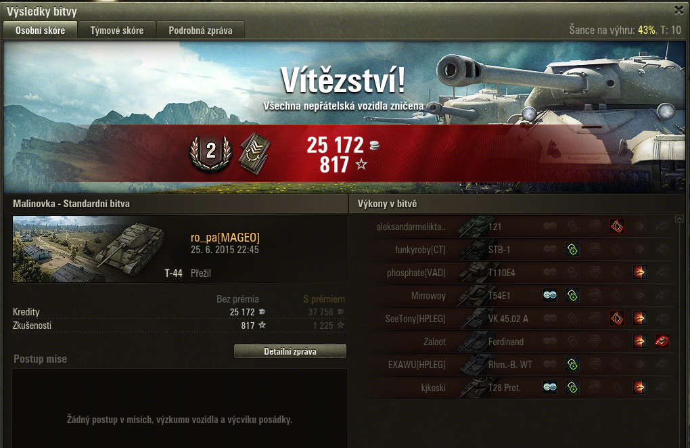Click the detection icon in funkyroby's STB-1 row

(x=572, y=250)
